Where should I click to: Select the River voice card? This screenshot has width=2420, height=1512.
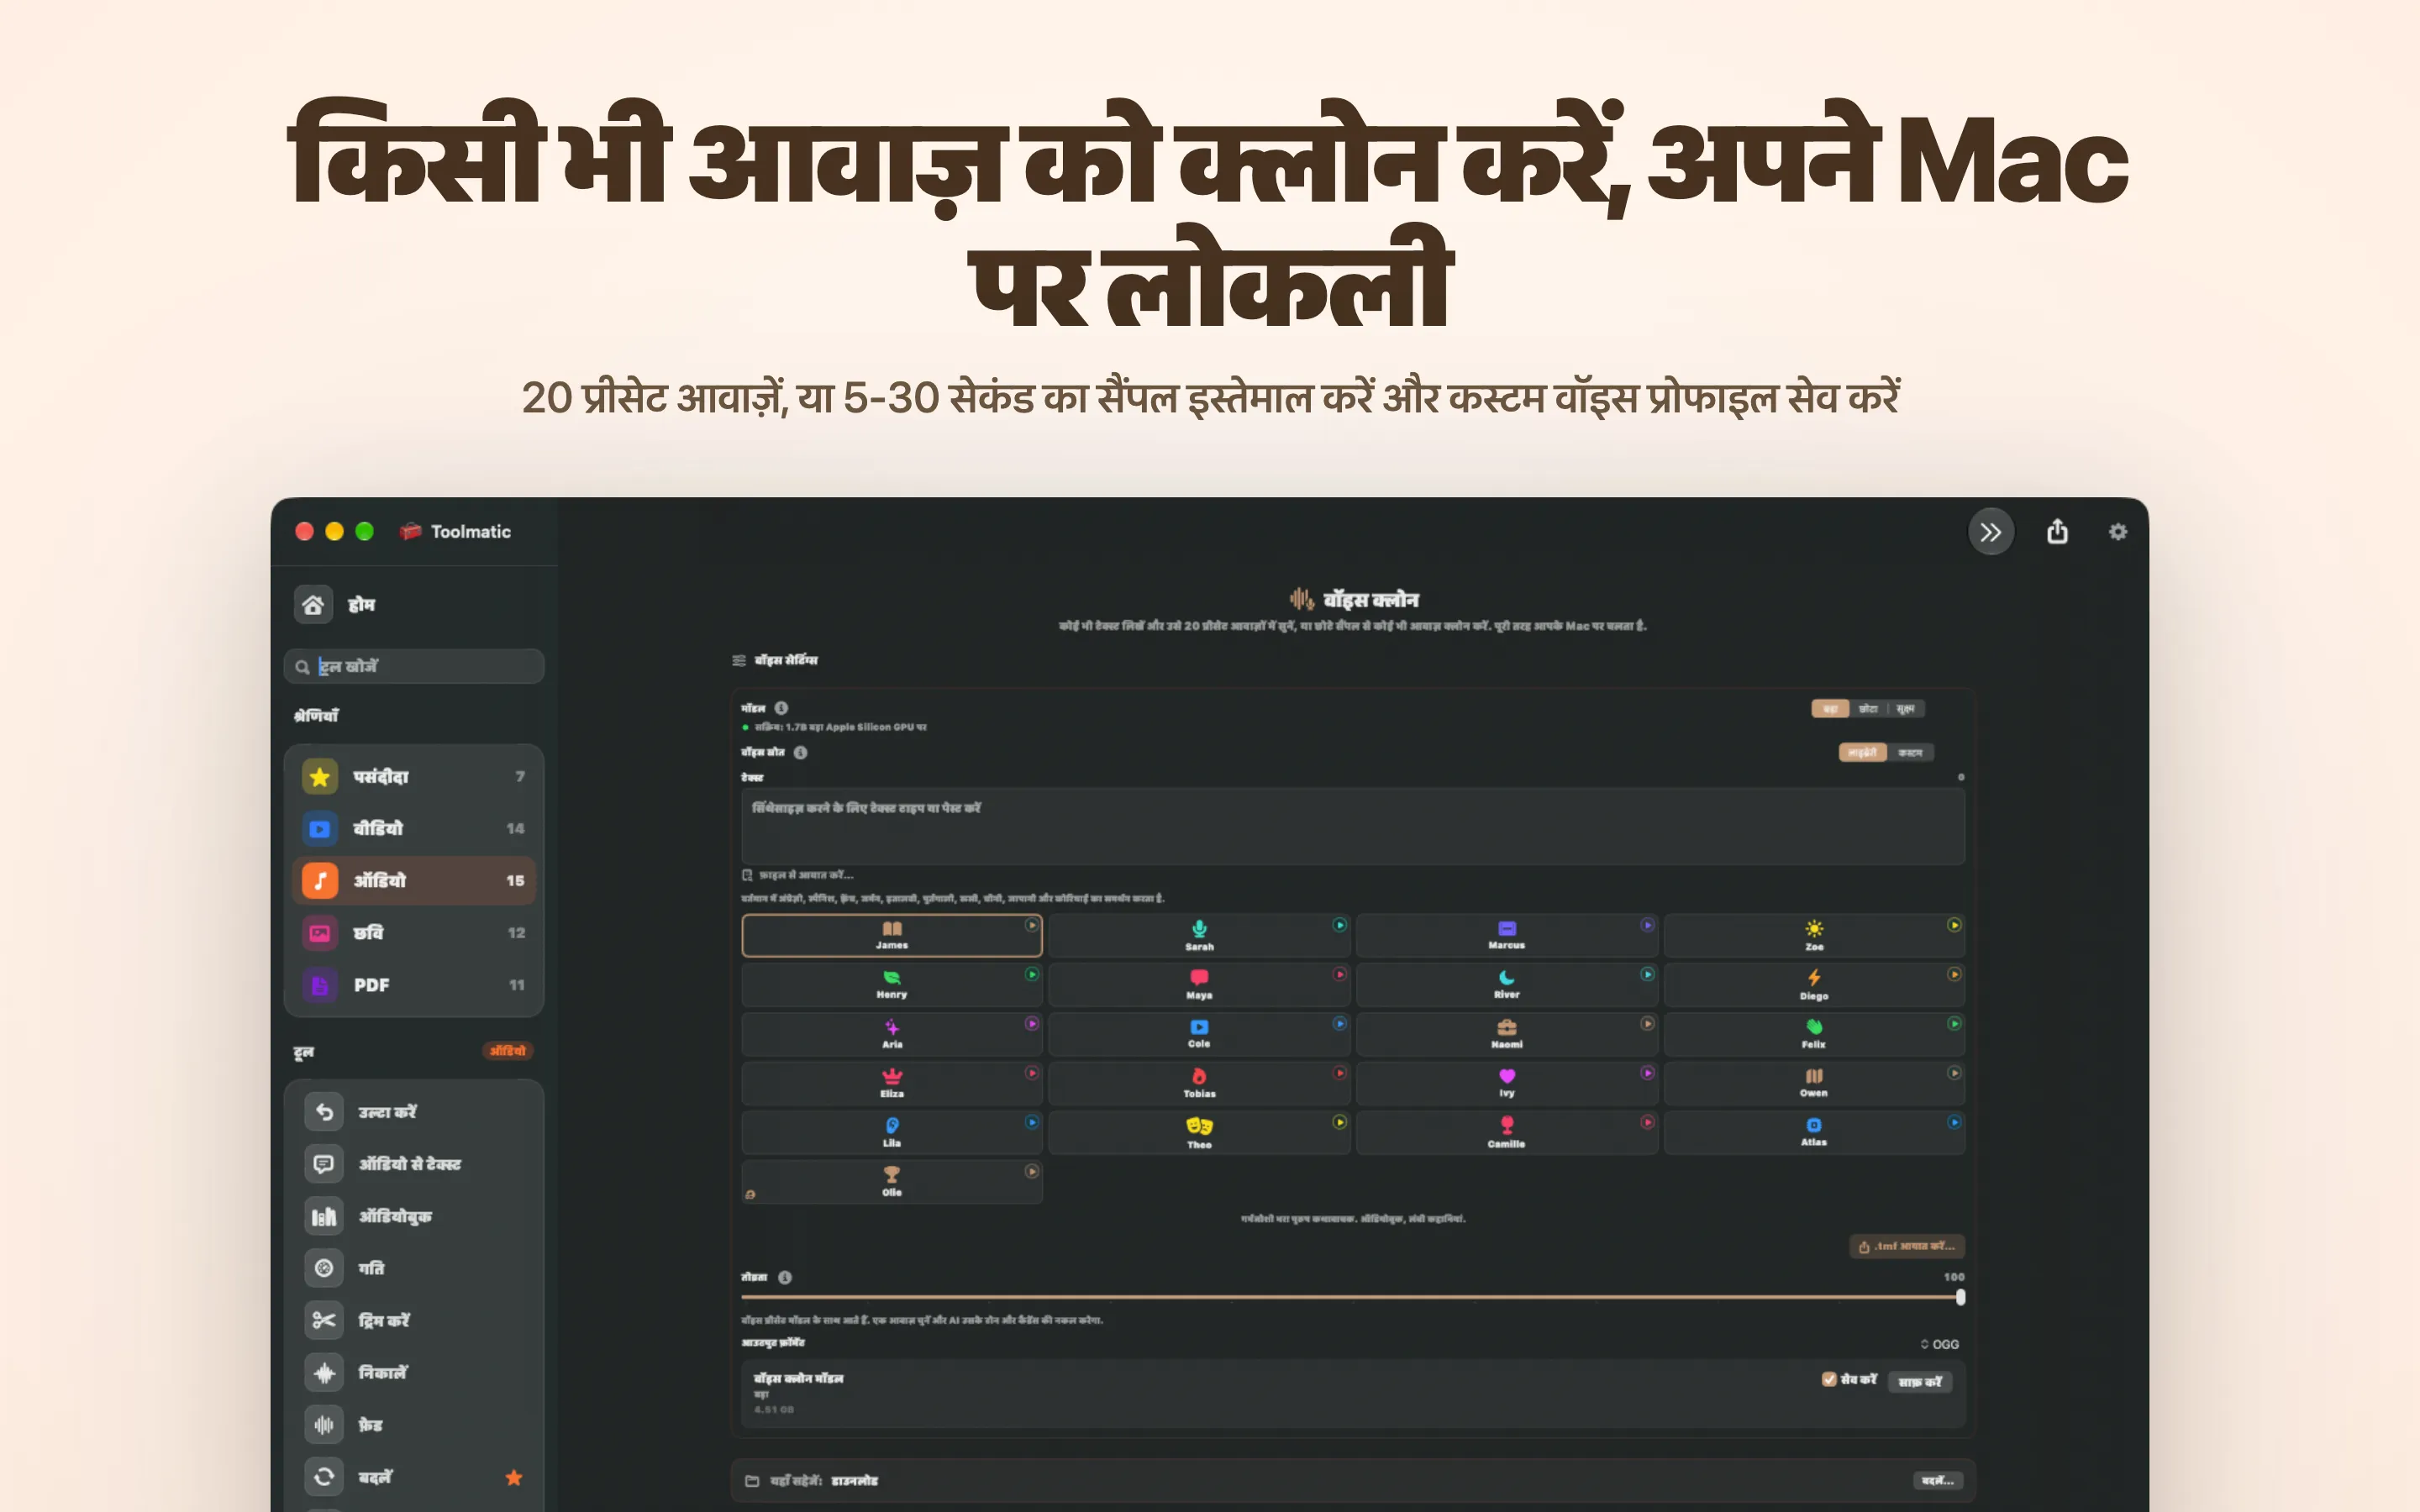[1506, 984]
